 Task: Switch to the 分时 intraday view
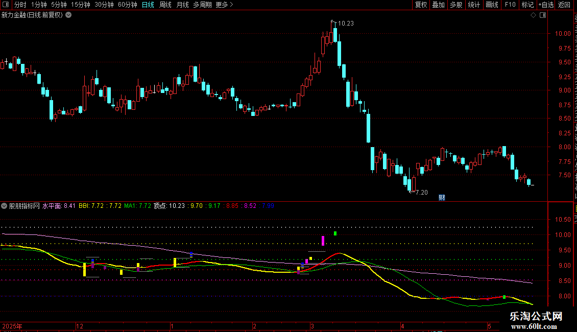coord(20,5)
